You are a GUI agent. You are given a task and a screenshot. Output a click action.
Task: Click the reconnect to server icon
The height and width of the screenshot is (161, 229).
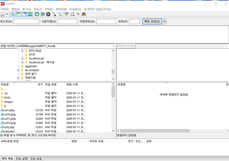60,14
